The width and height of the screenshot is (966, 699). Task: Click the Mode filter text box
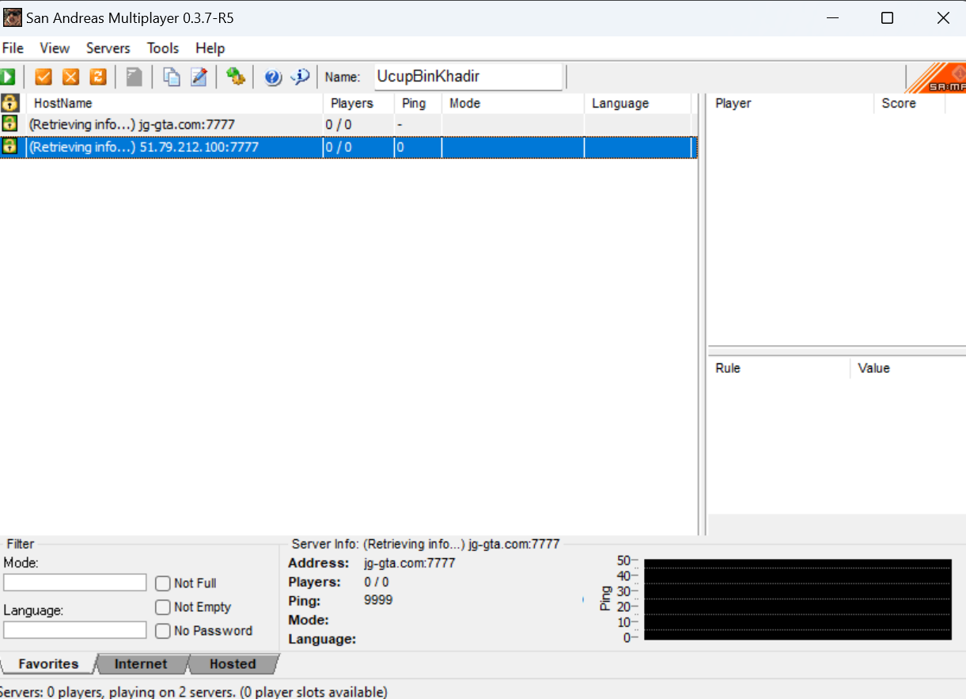[75, 583]
